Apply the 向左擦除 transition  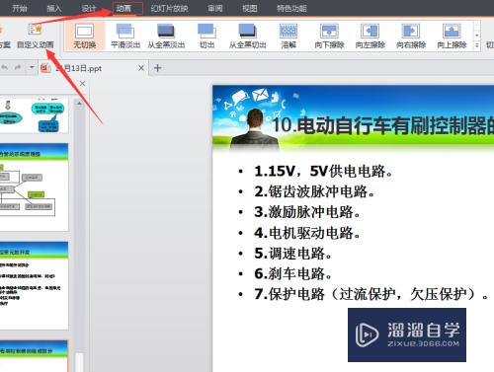point(370,37)
